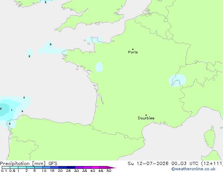The height and width of the screenshot is (172, 223).
Task: Click the Precipitation [mm] GFS title
Action: click(x=28, y=164)
